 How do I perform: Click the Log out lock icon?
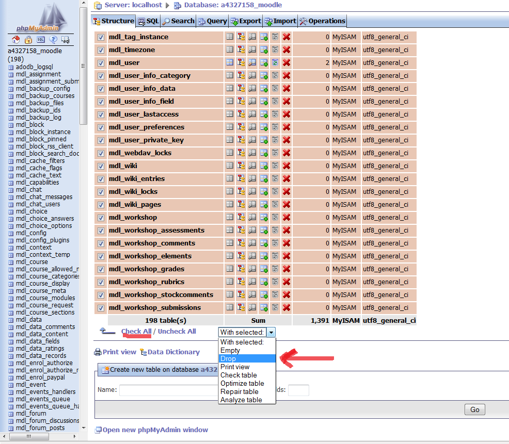pyautogui.click(x=28, y=40)
